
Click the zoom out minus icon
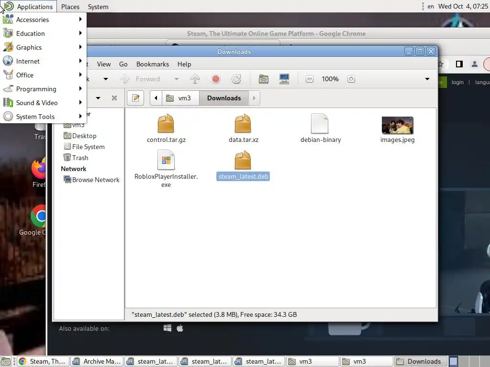(310, 79)
